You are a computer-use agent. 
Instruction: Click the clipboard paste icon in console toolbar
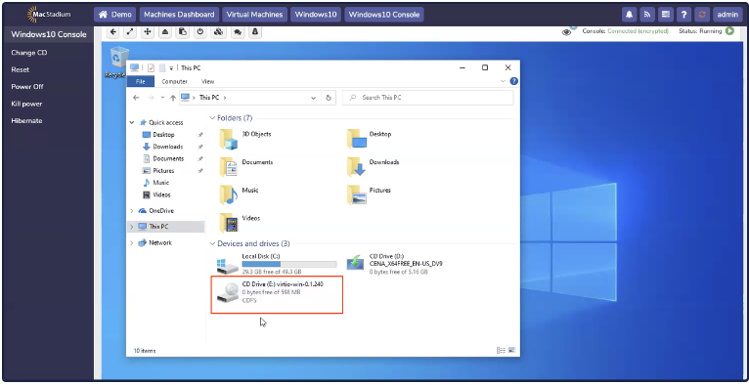coord(183,32)
